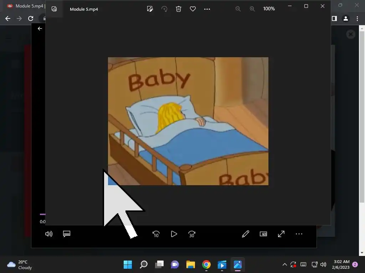
Task: Close the overlay with round X button
Action: coord(351,34)
